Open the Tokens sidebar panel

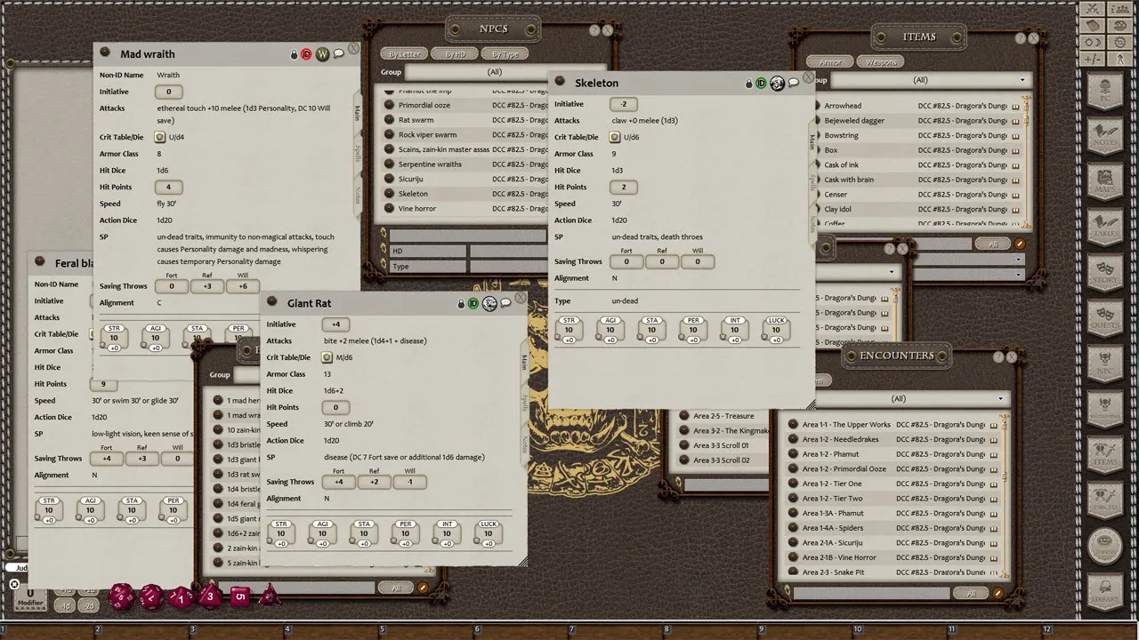(1106, 545)
